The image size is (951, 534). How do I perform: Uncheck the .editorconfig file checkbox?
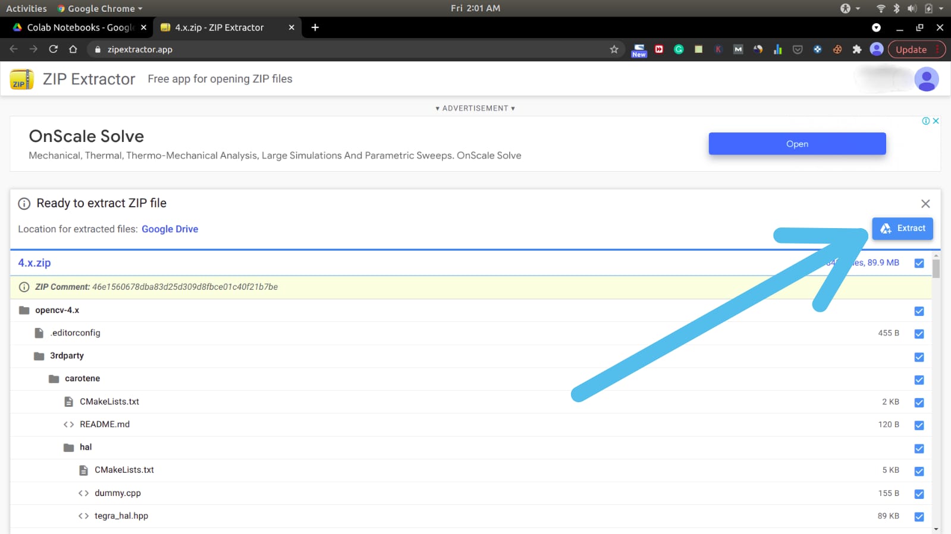[919, 334]
